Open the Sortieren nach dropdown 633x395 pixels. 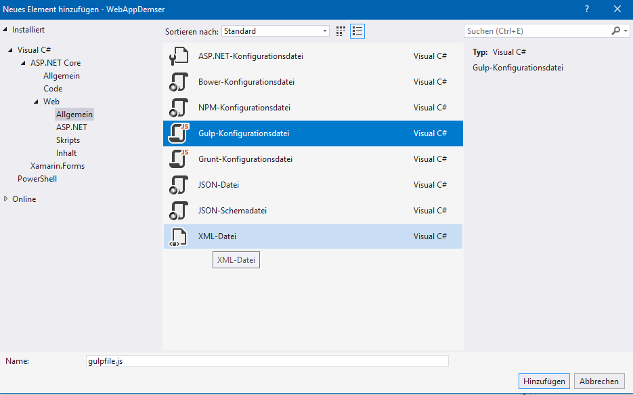pyautogui.click(x=276, y=31)
